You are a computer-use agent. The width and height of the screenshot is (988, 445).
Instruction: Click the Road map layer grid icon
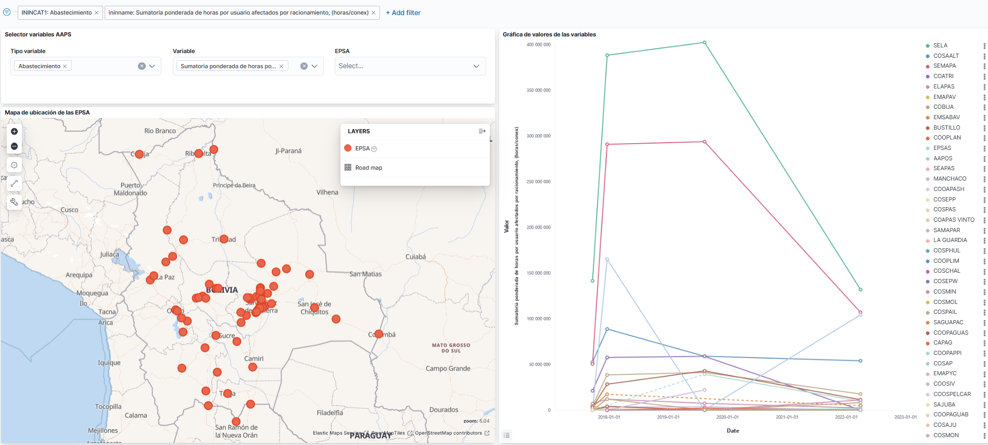(x=348, y=168)
